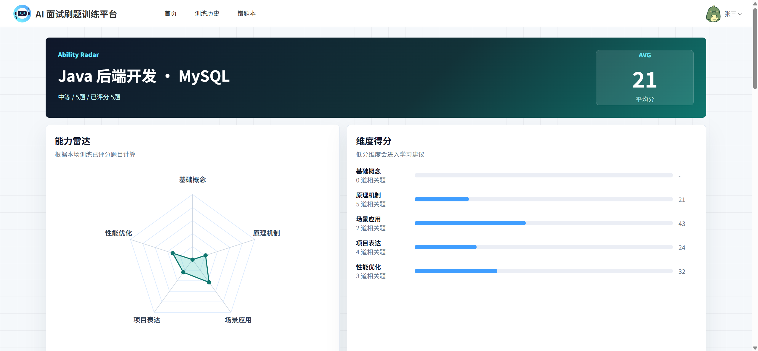Click the 2 道相关题 count text
The height and width of the screenshot is (351, 758).
point(371,228)
